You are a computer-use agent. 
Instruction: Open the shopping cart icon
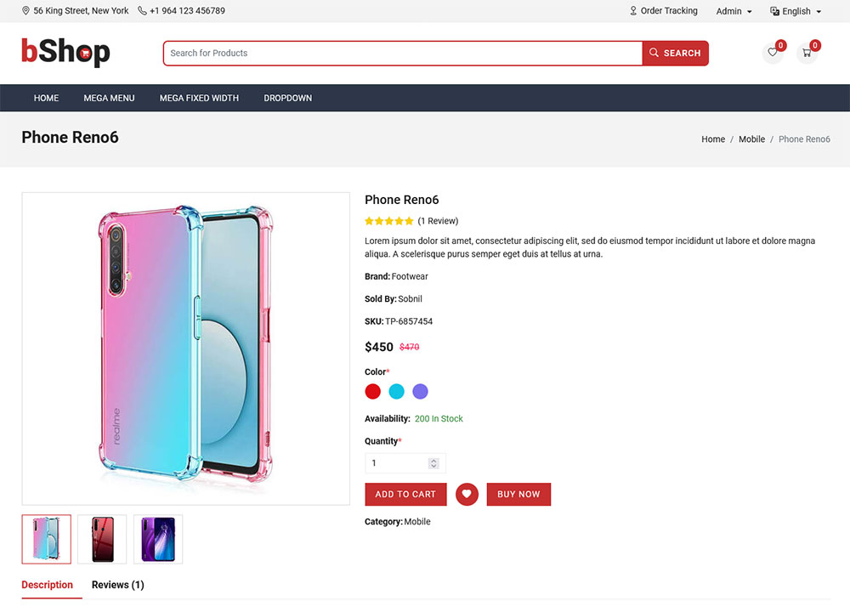coord(807,53)
